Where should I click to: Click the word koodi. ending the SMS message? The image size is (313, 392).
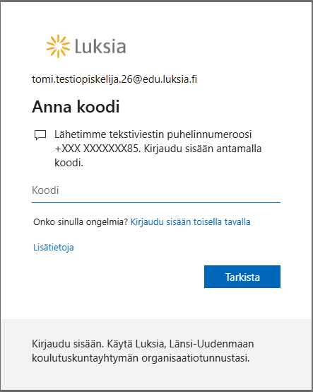[69, 163]
